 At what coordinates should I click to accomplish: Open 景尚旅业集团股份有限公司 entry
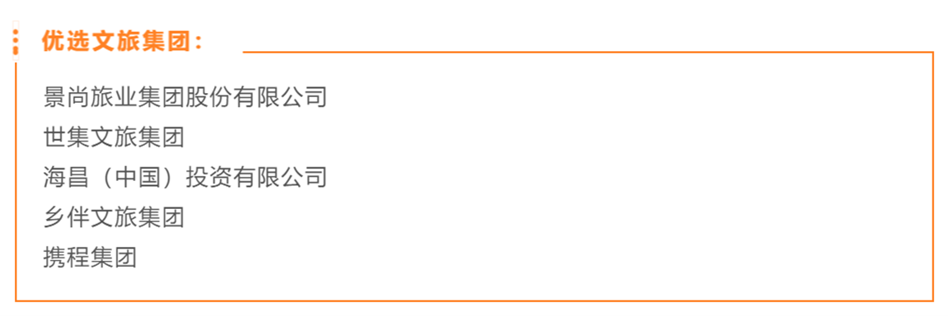pos(185,97)
